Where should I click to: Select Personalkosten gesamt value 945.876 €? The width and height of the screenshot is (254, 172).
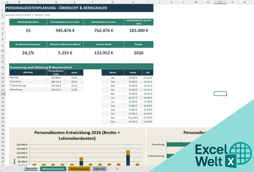click(65, 30)
